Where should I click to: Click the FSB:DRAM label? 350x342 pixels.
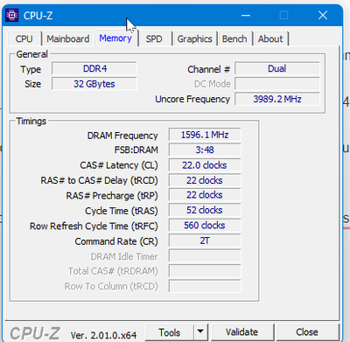(136, 150)
